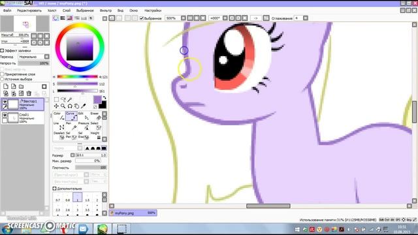Enable Источник выбора checkbox
418x235 pixels.
2,79
